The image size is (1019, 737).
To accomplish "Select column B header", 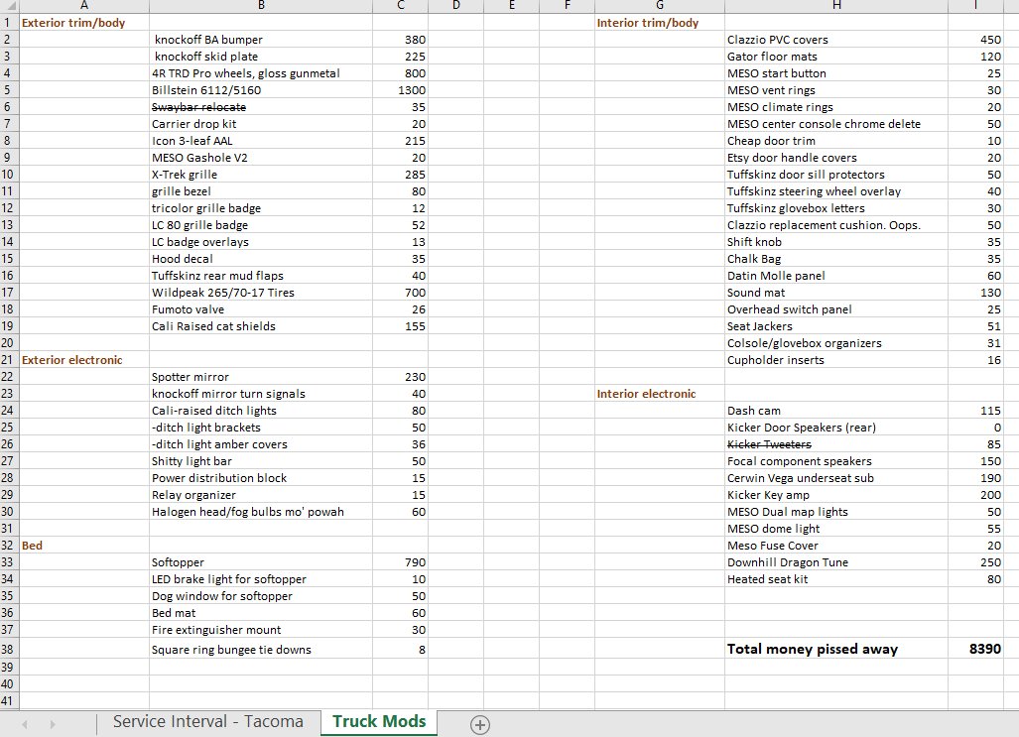I will [261, 6].
